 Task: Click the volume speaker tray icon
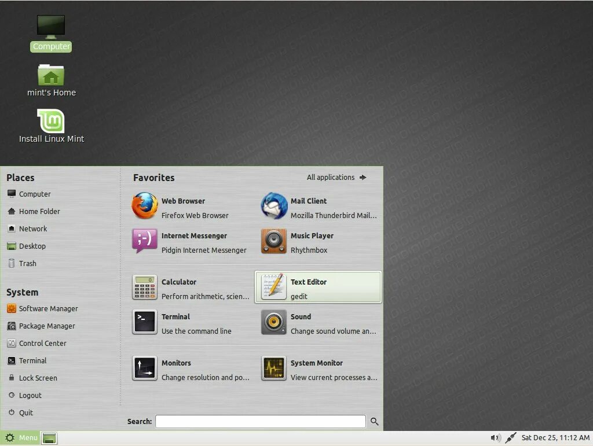pyautogui.click(x=496, y=438)
